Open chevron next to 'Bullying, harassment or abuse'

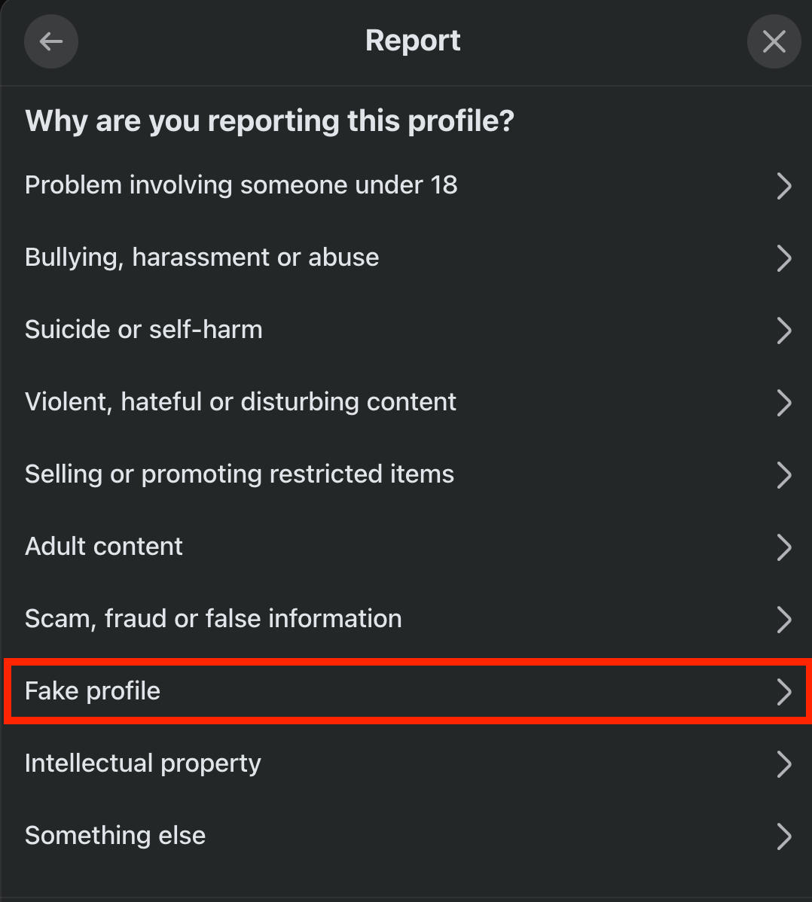pos(784,258)
